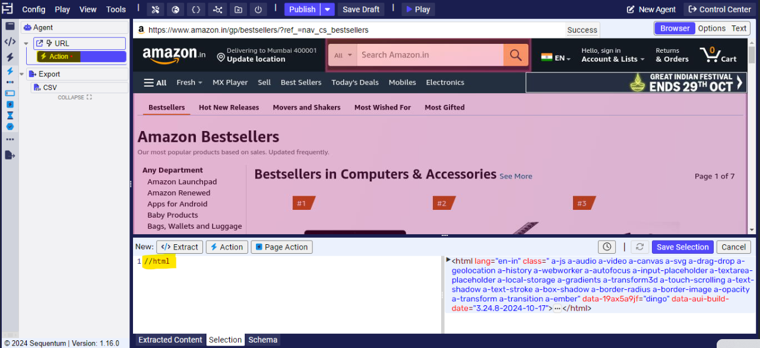Click the Save Selection button
This screenshot has width=760, height=348.
[683, 247]
